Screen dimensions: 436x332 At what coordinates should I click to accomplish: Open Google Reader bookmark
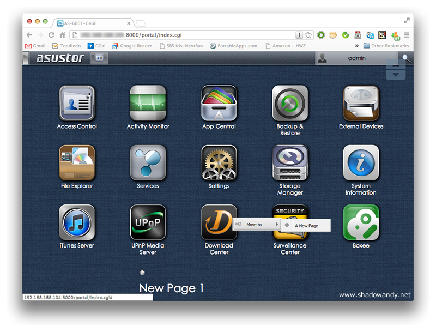tap(132, 46)
